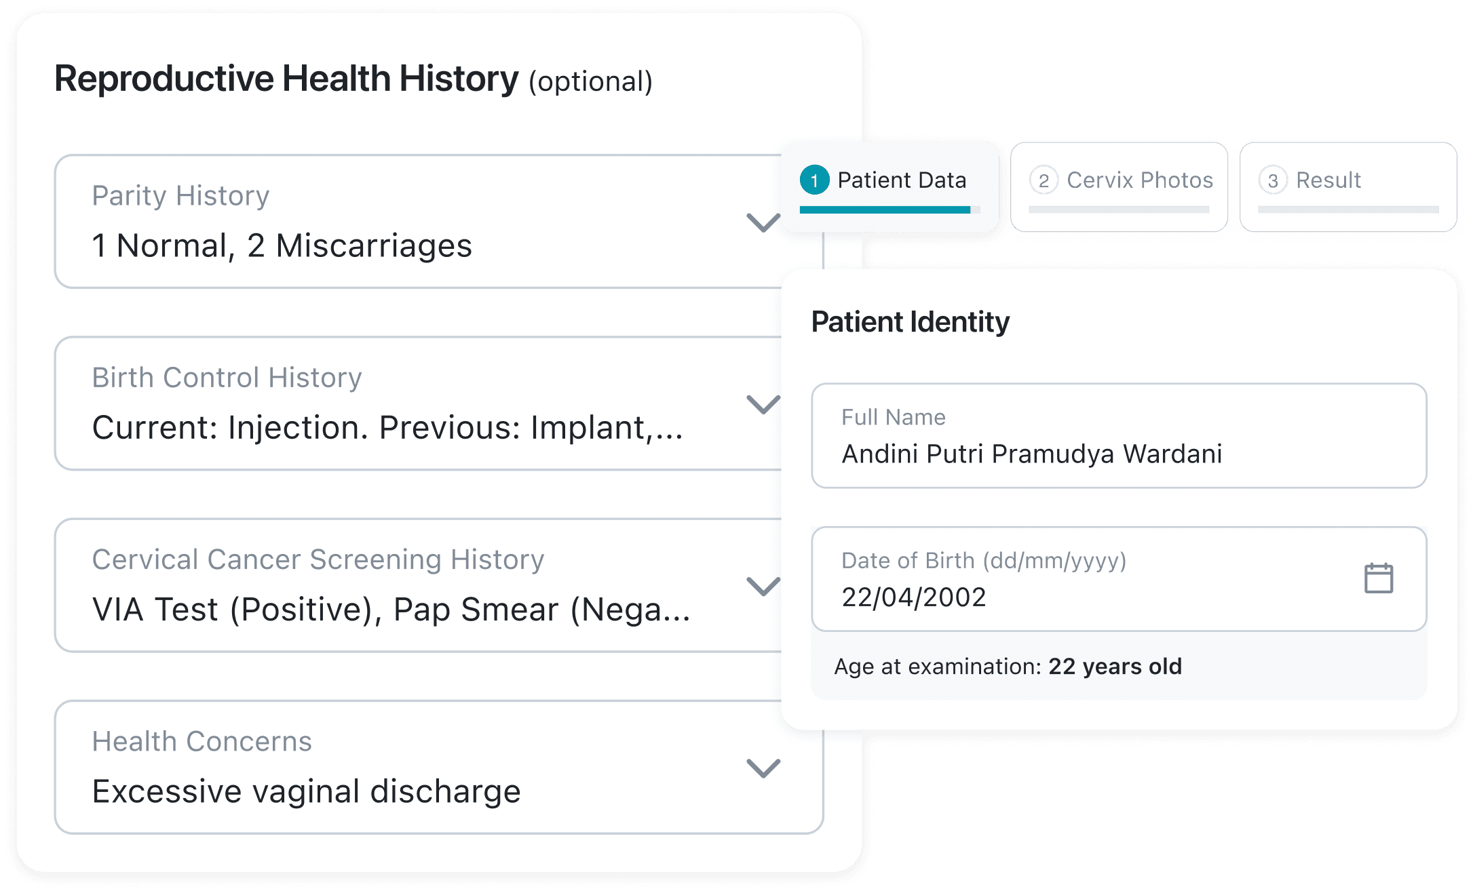Click the Patient Identity heading

[x=910, y=321]
